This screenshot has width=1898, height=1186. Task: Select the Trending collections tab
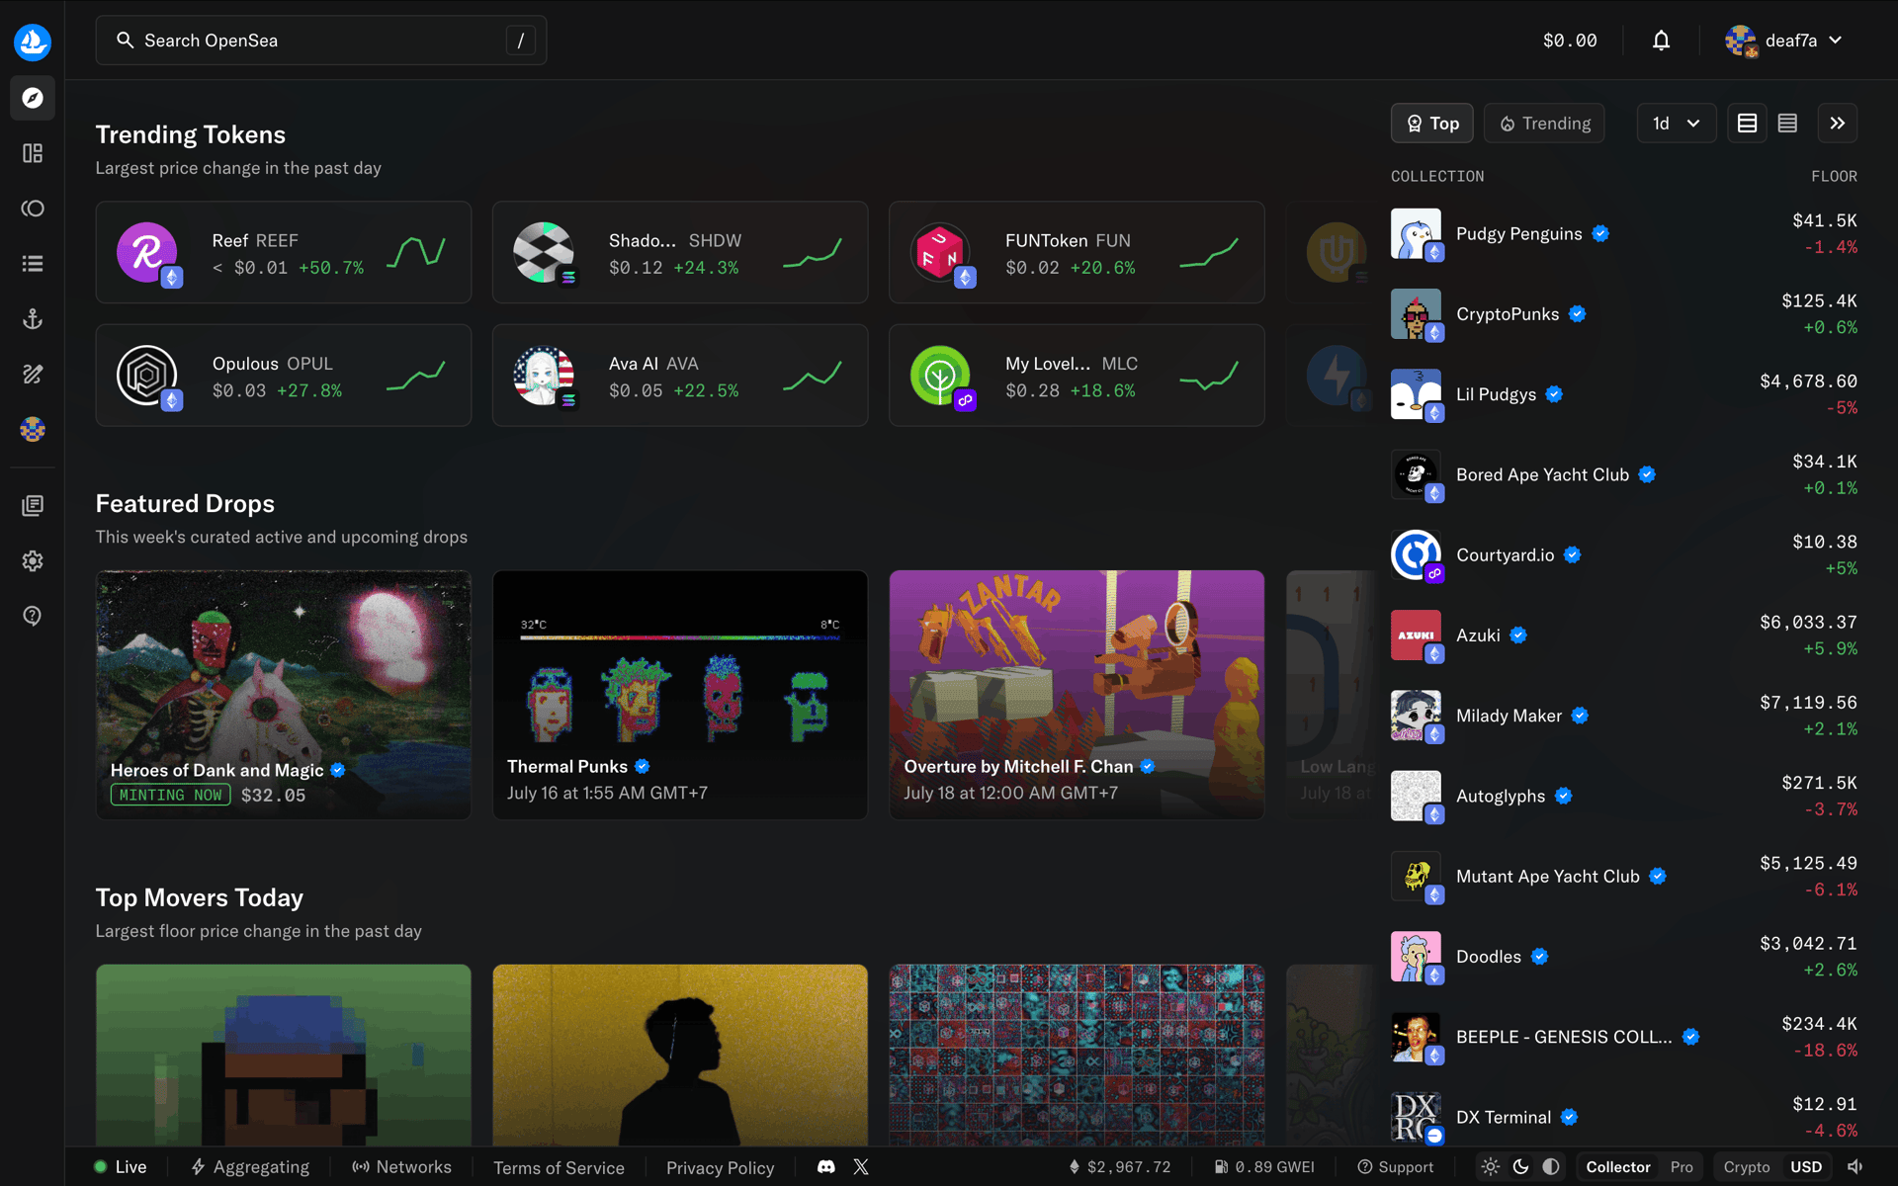(x=1544, y=124)
